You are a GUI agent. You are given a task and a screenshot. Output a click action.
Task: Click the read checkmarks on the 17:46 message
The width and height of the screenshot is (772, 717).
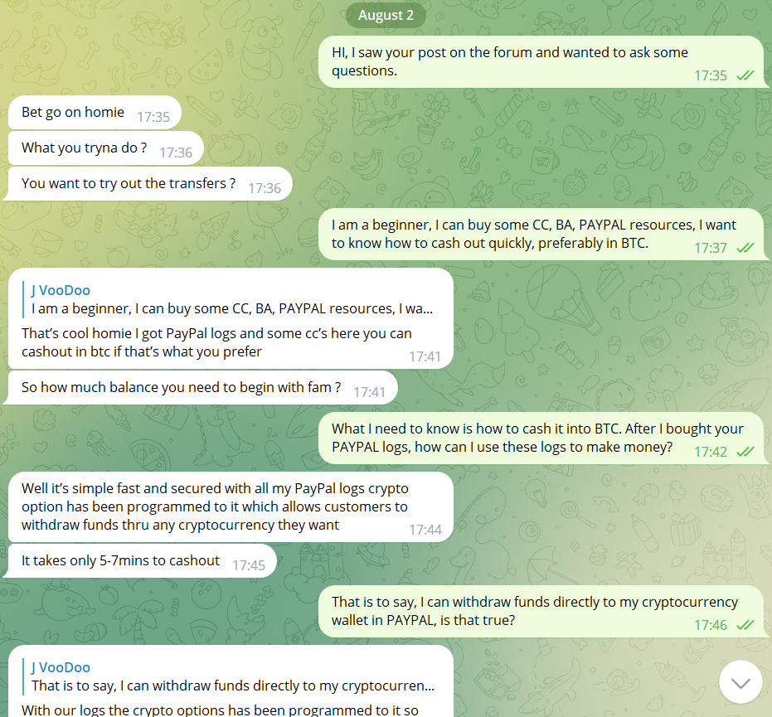[x=745, y=625]
